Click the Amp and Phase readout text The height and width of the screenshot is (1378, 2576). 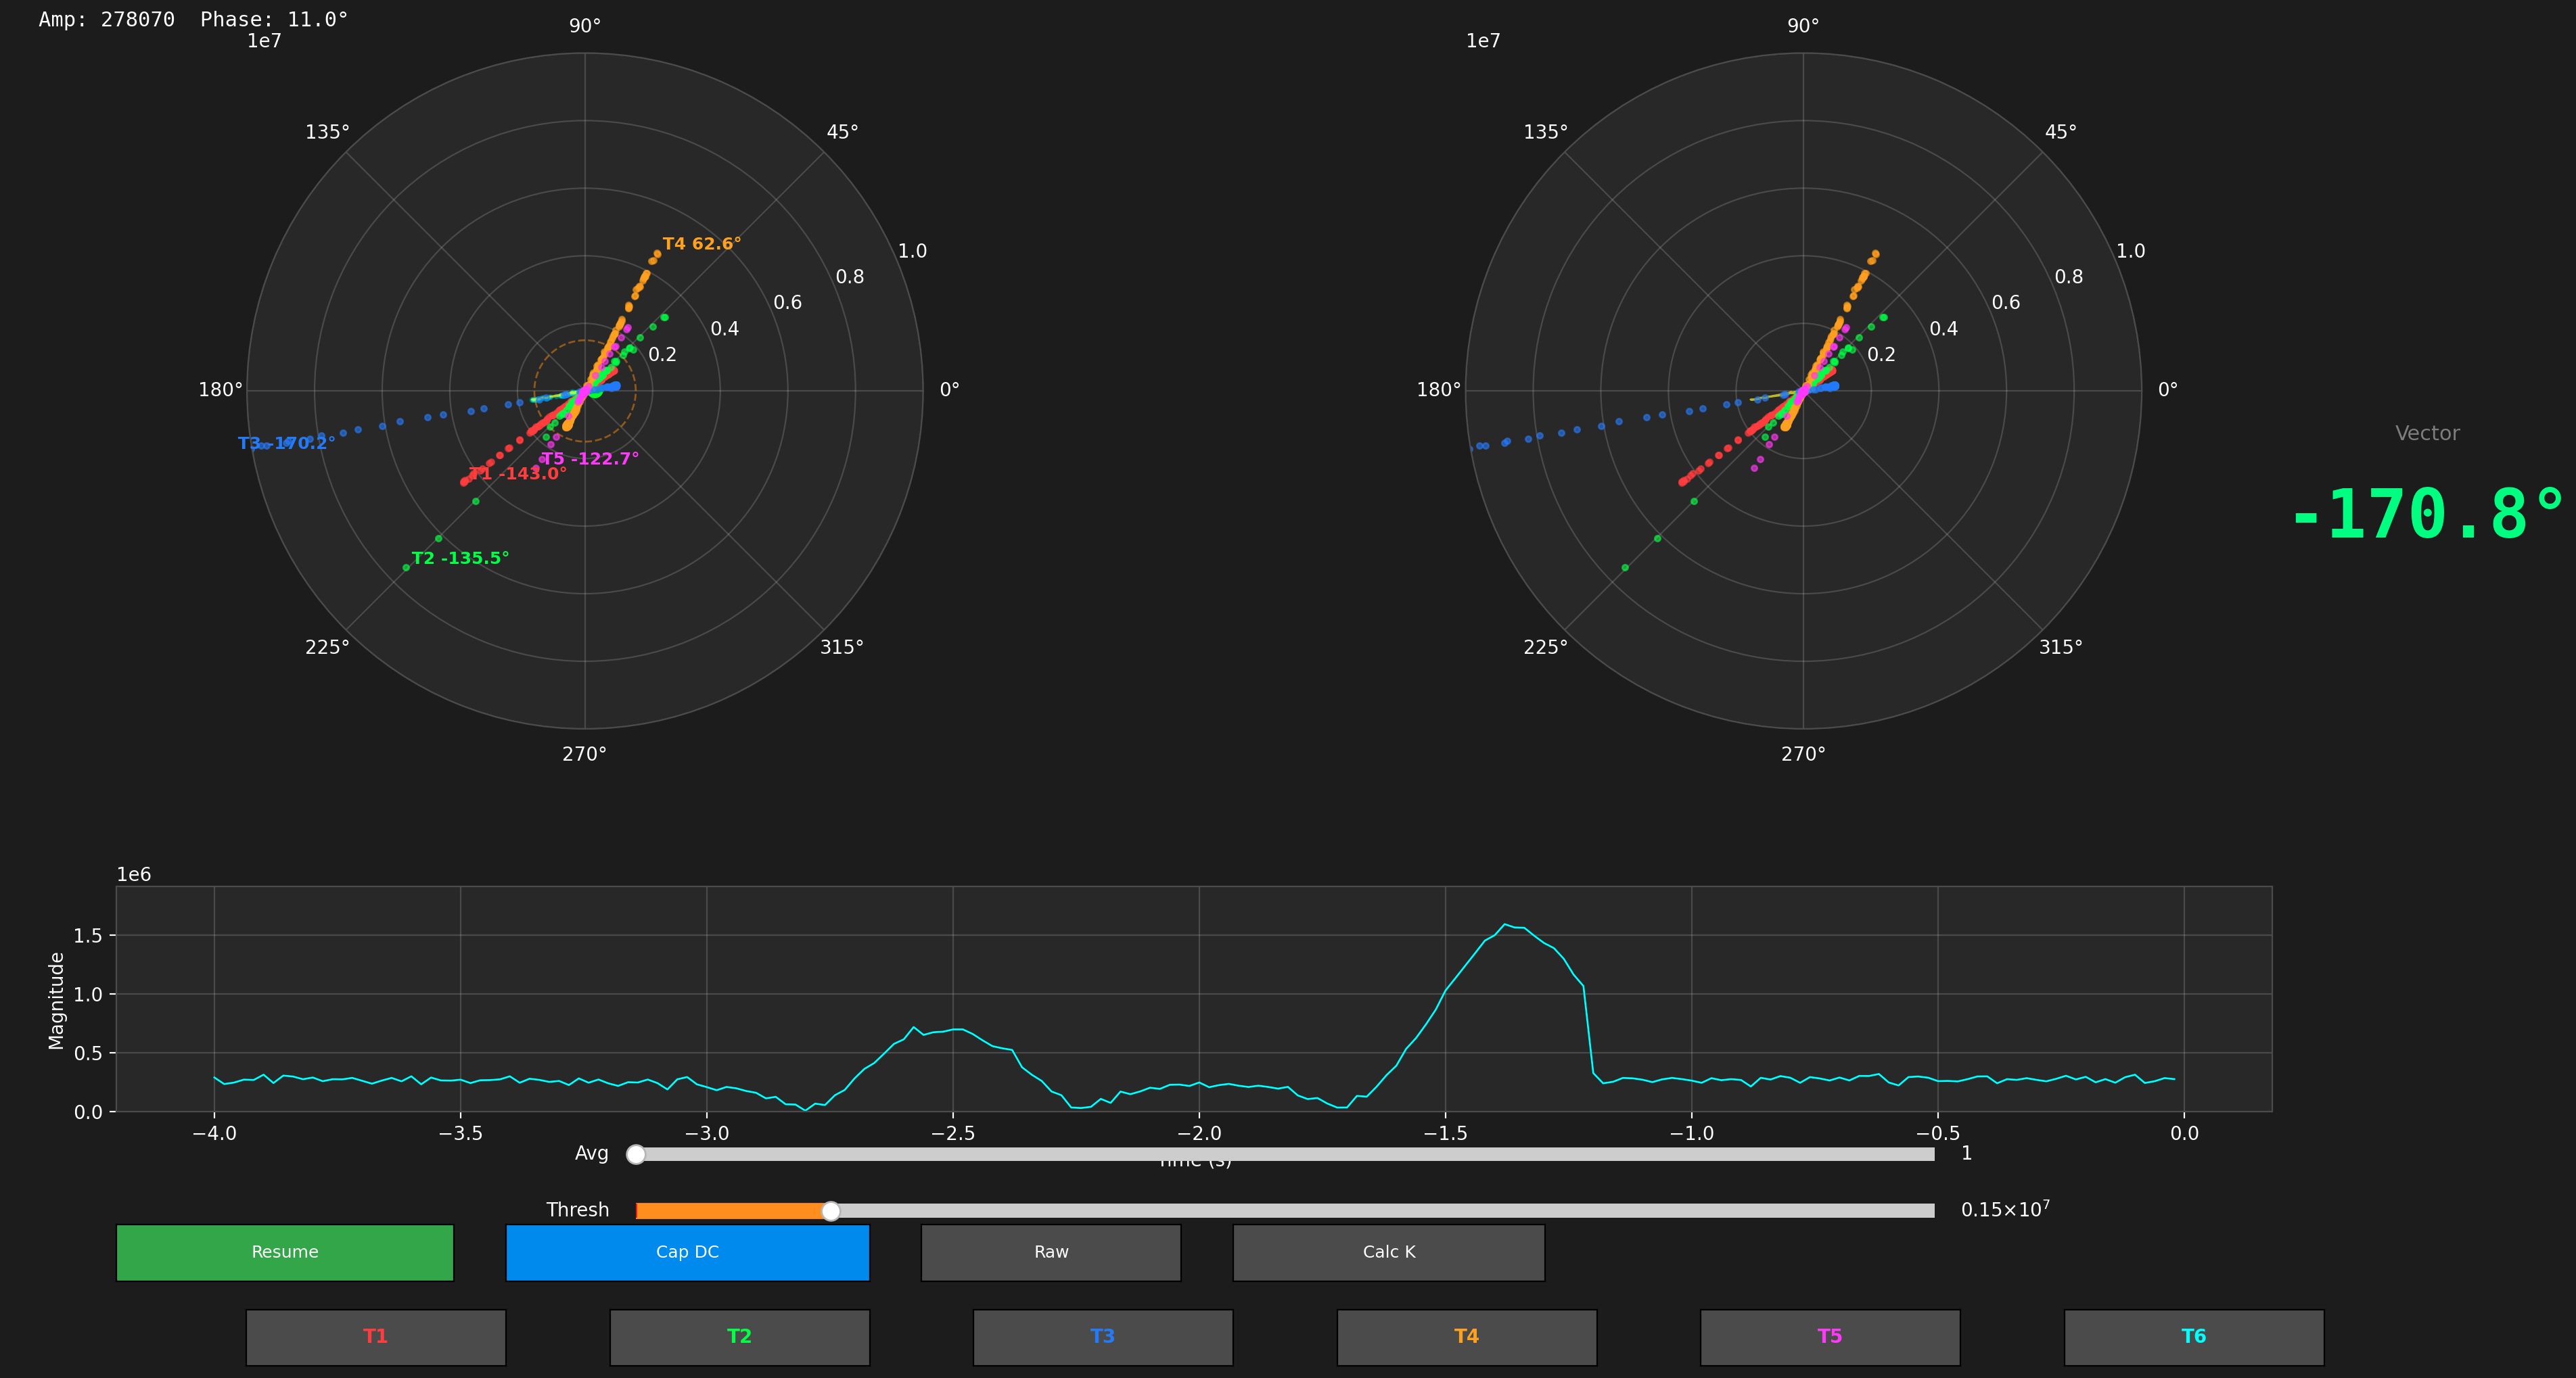tap(193, 20)
